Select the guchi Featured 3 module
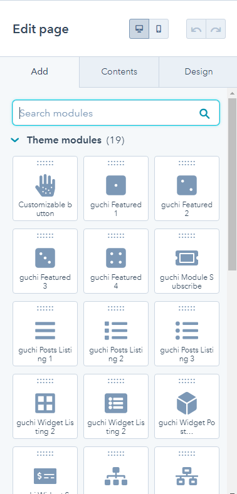The image size is (237, 494). [x=45, y=261]
